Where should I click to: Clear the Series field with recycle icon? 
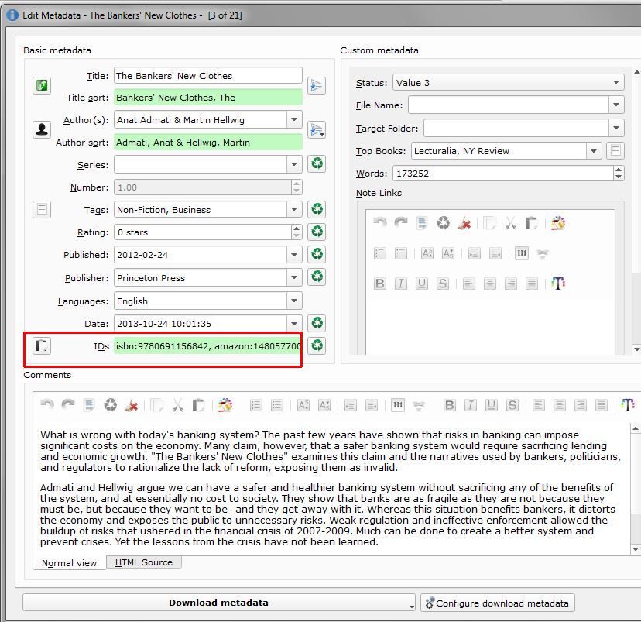click(317, 164)
